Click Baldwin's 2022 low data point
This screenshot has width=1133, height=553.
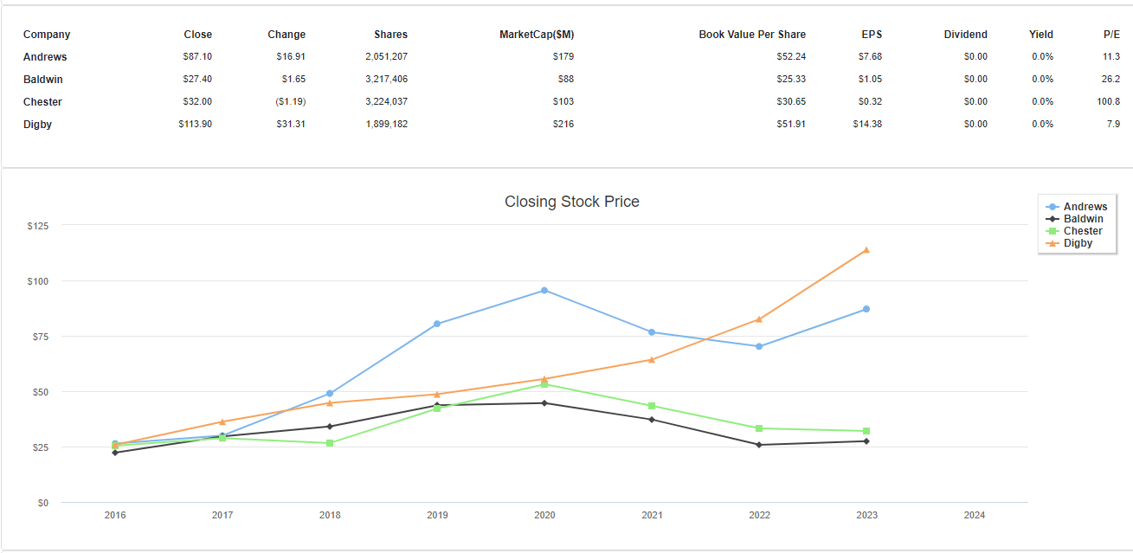[759, 444]
